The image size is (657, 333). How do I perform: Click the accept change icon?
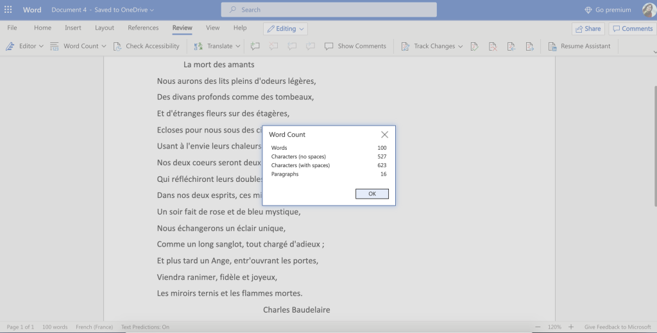pos(474,46)
